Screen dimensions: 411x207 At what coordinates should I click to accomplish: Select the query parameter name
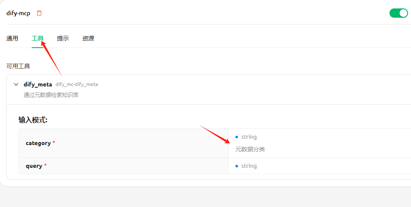(34, 166)
